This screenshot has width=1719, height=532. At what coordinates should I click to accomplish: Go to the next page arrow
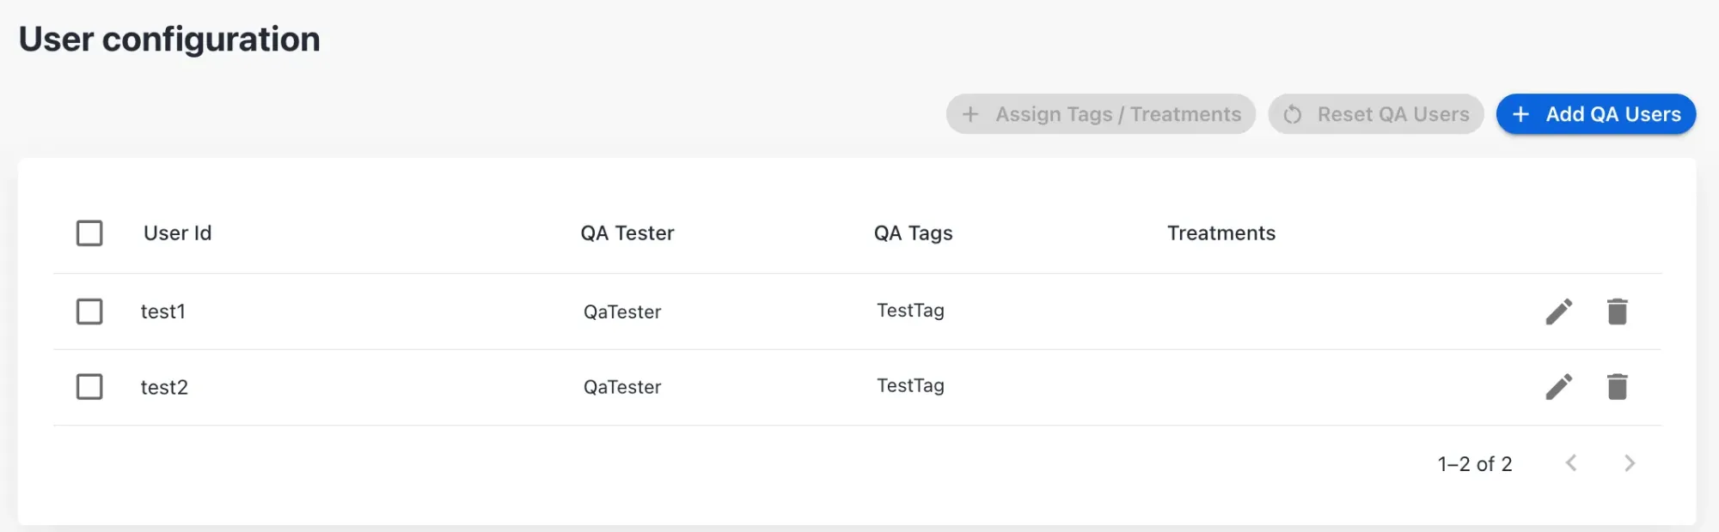[1630, 463]
